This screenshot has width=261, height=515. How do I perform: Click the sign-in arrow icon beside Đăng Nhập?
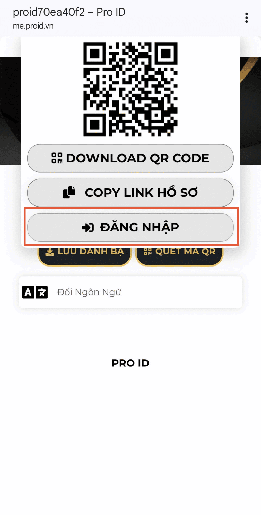[x=88, y=227]
